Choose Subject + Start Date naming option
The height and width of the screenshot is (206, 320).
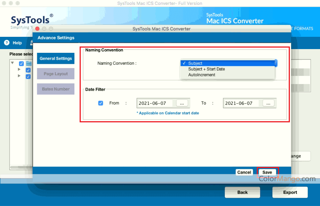point(206,69)
